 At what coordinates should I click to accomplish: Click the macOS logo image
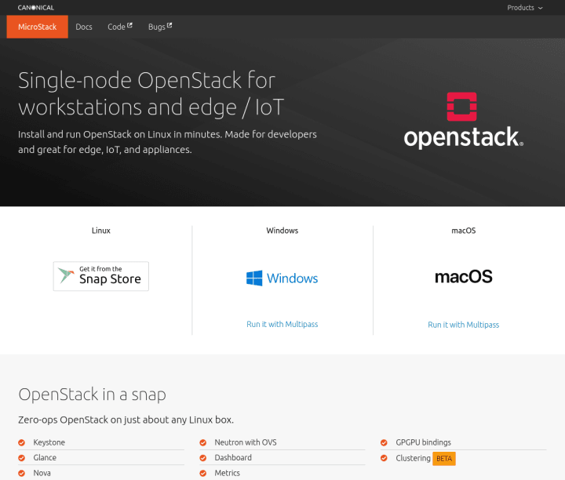pos(464,277)
